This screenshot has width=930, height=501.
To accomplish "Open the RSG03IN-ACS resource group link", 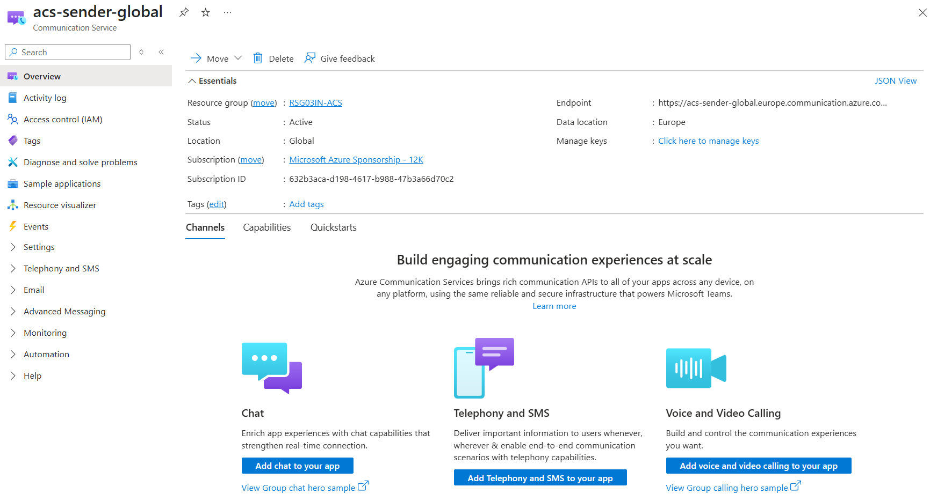I will point(315,103).
